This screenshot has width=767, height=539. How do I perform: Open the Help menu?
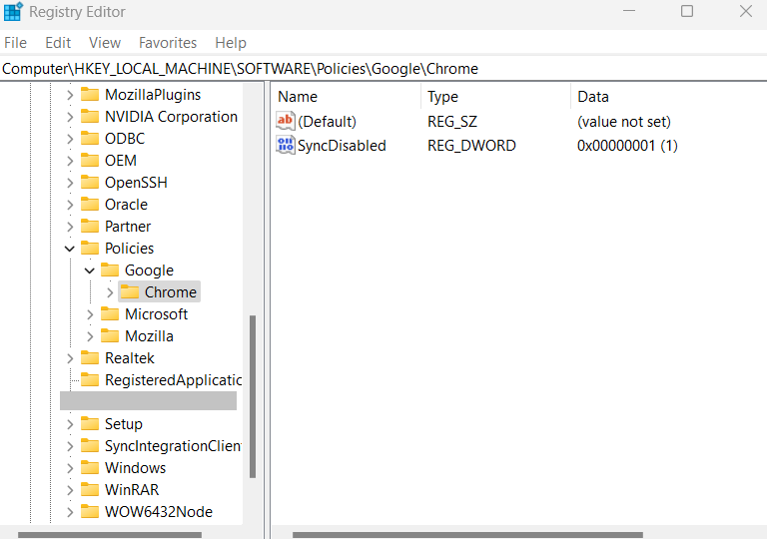click(x=231, y=43)
